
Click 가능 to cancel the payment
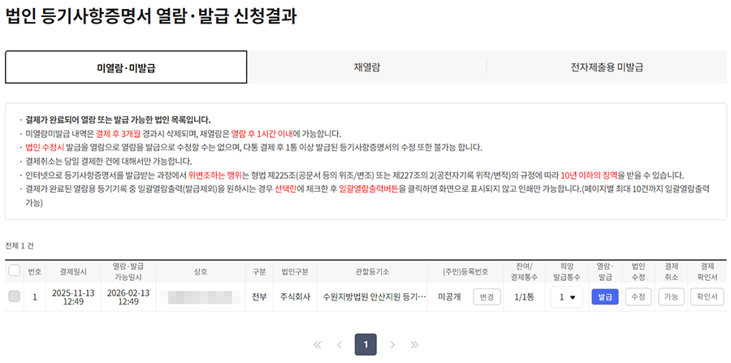pos(672,298)
